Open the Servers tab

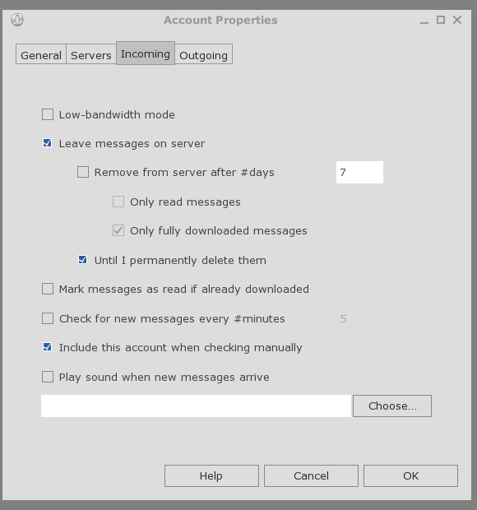(91, 54)
